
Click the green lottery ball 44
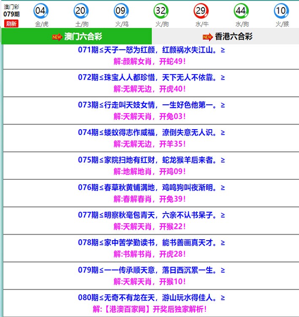241,11
